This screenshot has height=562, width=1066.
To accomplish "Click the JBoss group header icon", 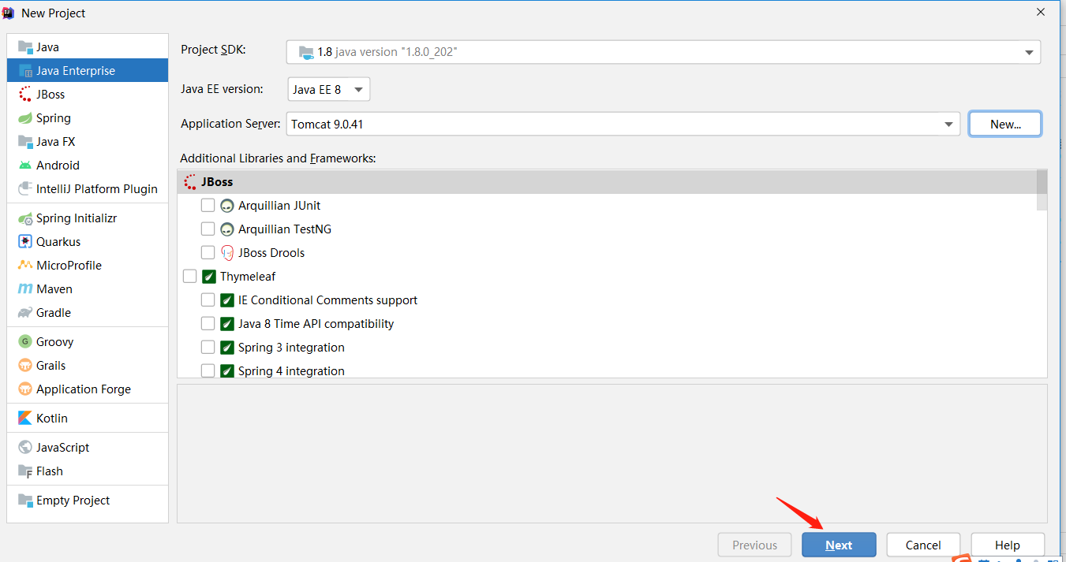I will 190,182.
